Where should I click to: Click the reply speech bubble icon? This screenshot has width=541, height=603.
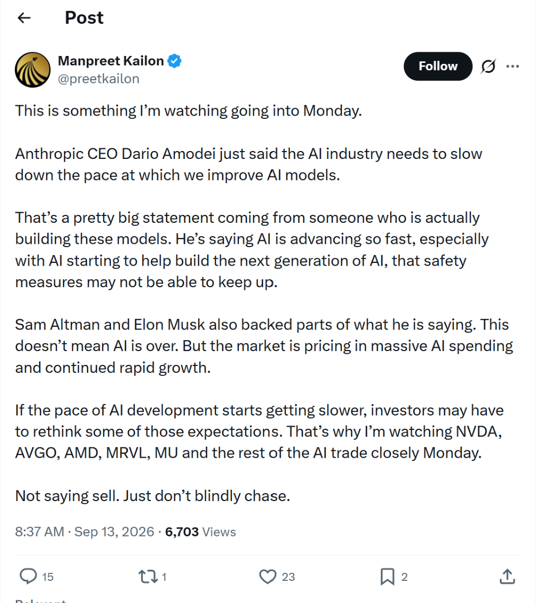click(28, 576)
